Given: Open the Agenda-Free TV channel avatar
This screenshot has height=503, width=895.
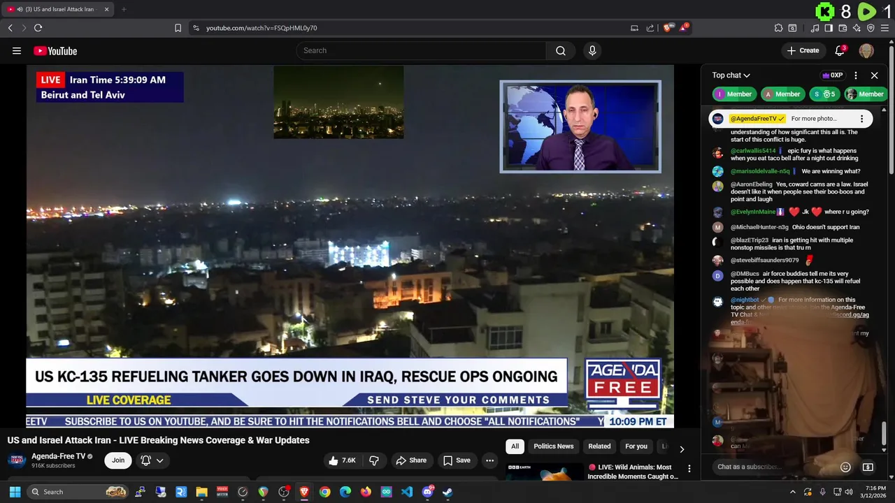Looking at the screenshot, I should point(17,460).
